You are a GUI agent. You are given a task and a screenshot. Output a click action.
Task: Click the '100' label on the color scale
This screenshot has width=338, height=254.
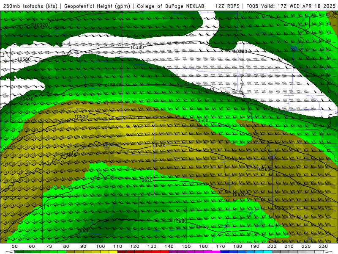coord(101,246)
